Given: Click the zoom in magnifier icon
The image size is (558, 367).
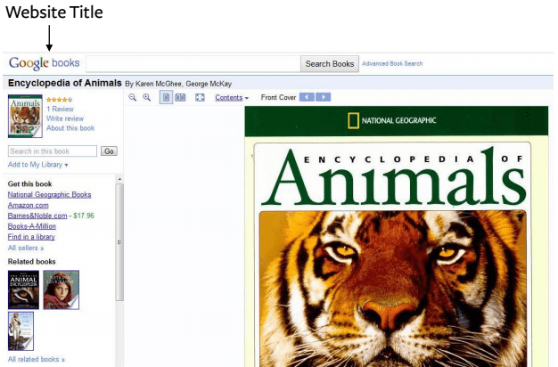Looking at the screenshot, I should tap(146, 97).
